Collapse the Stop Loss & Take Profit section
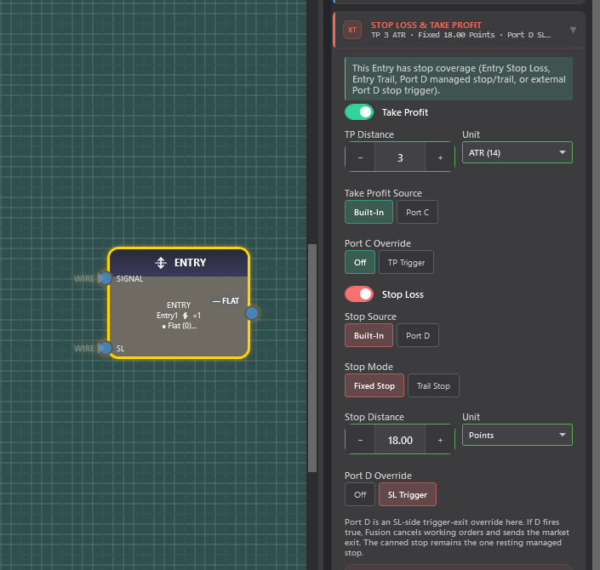 [x=573, y=30]
